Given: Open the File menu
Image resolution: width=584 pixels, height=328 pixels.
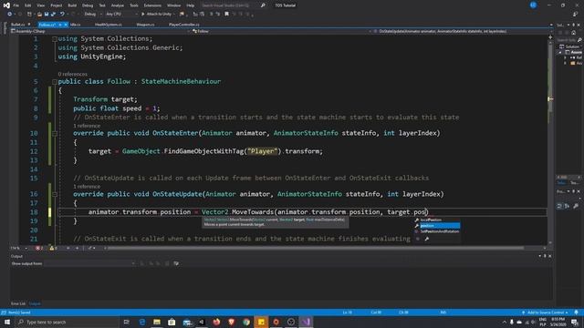Looking at the screenshot, I should [x=16, y=5].
